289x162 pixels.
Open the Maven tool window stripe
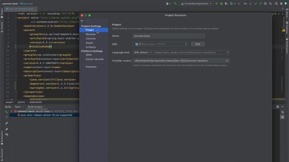click(287, 13)
